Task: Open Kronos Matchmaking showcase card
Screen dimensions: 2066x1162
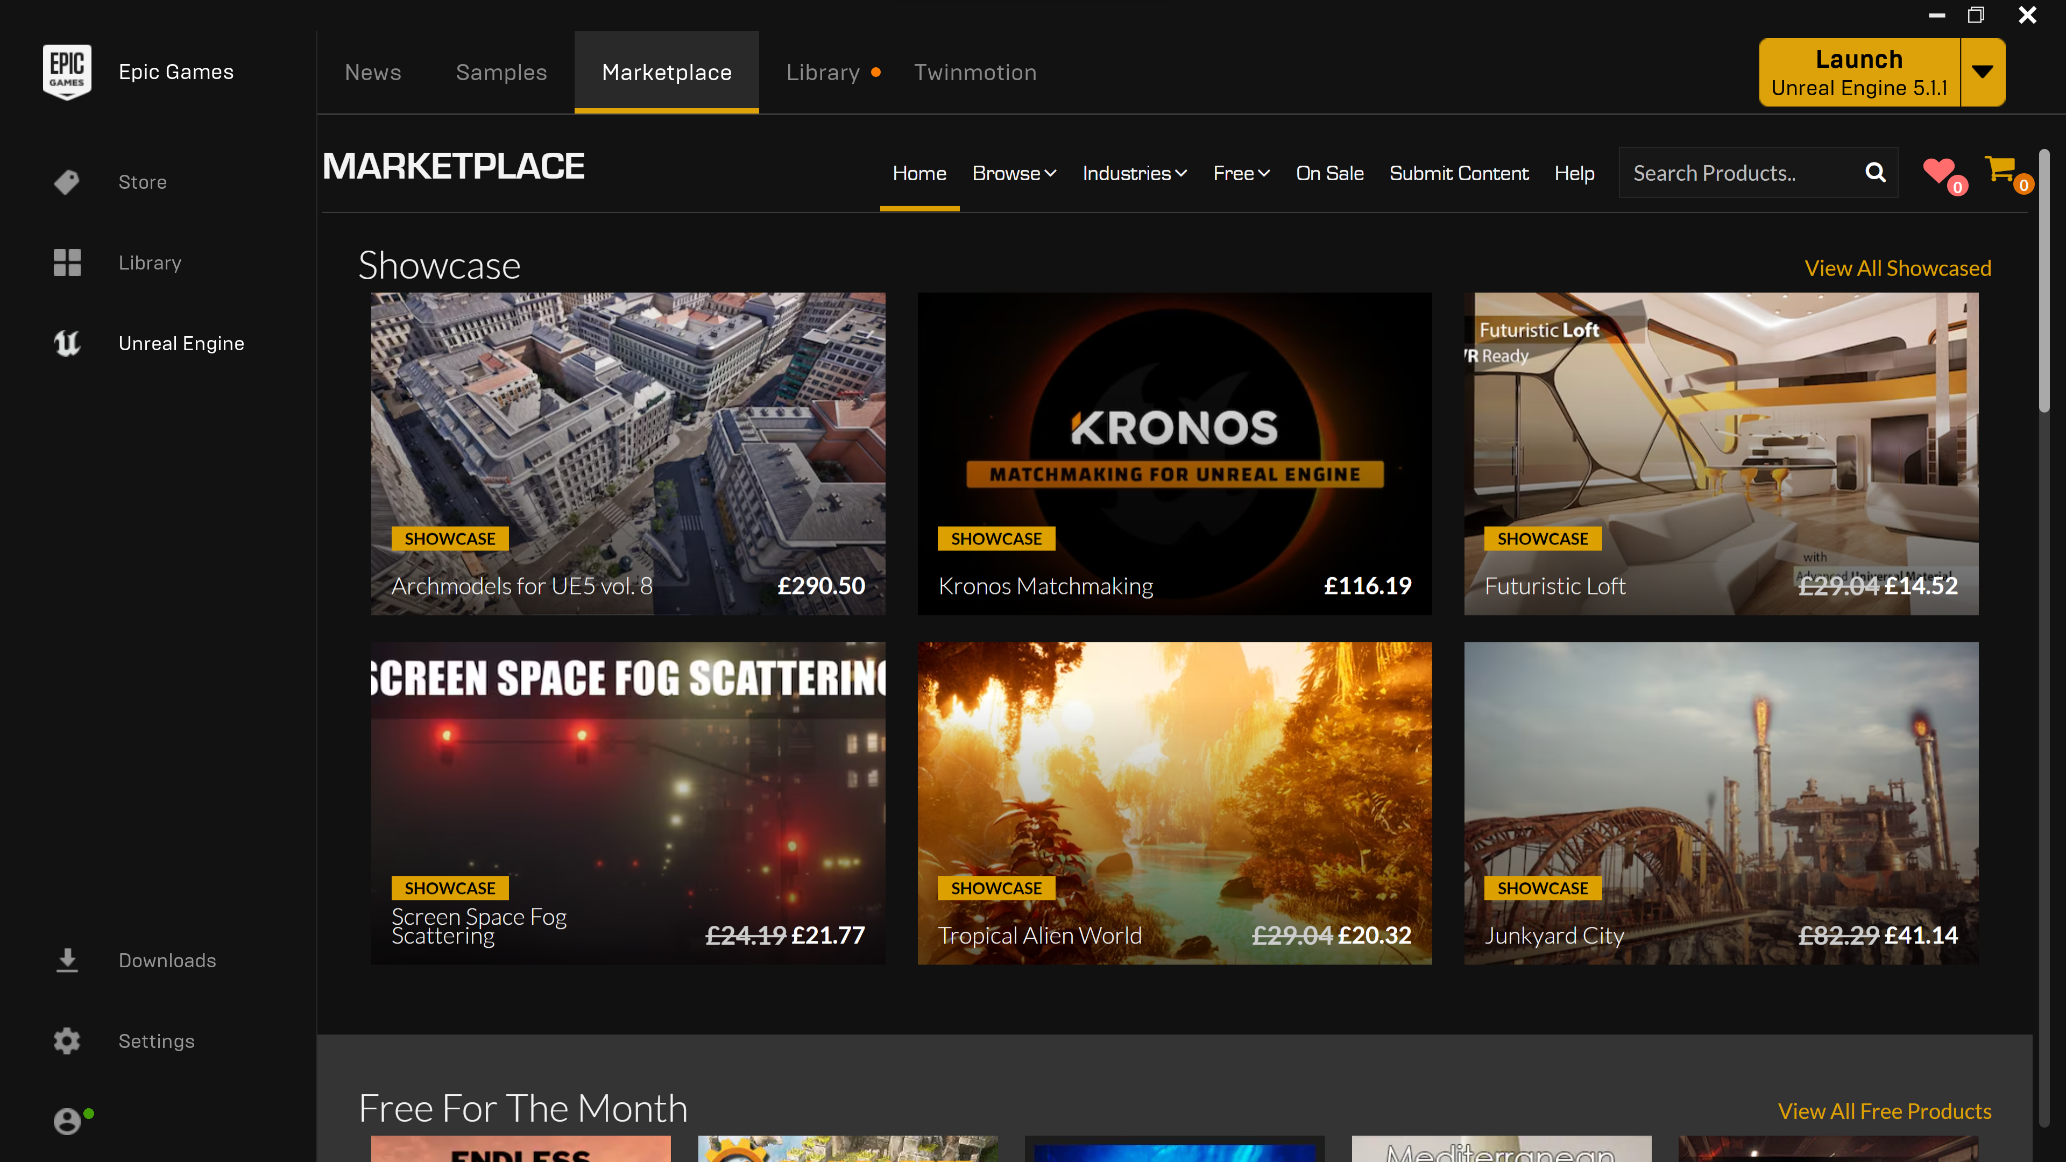Action: click(x=1174, y=453)
